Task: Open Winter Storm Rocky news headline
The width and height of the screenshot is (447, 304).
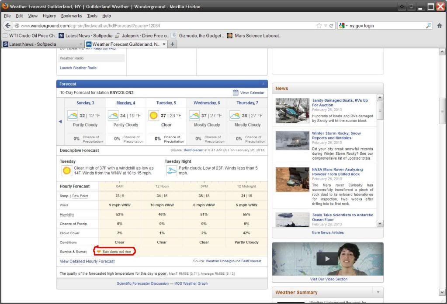Action: pyautogui.click(x=336, y=136)
